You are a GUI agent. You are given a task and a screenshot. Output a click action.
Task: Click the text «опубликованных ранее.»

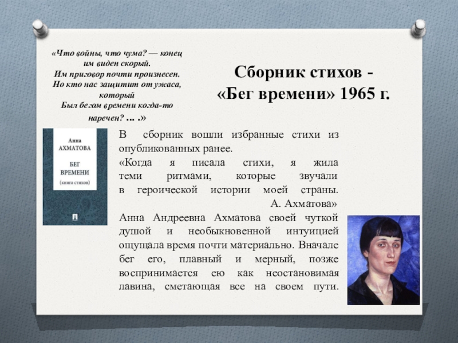(x=176, y=149)
